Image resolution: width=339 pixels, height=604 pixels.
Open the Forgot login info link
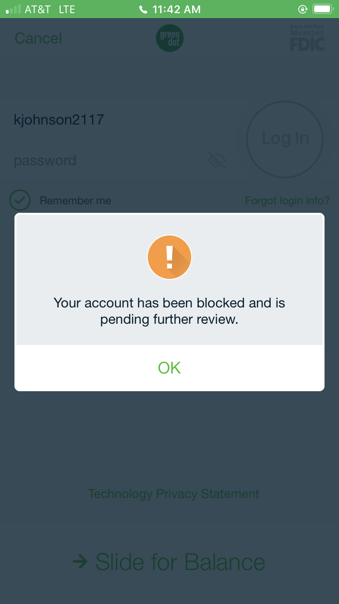point(287,200)
